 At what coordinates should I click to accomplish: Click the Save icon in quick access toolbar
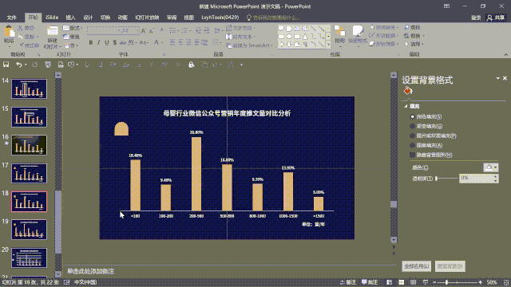(6, 65)
